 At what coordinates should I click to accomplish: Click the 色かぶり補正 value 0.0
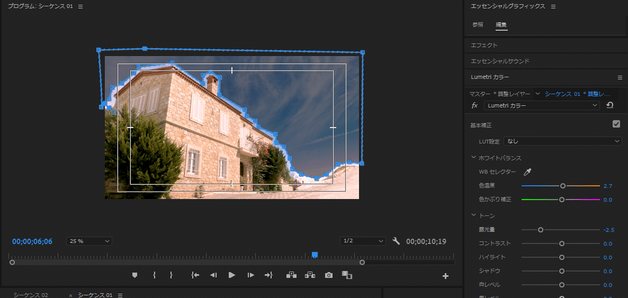click(607, 200)
